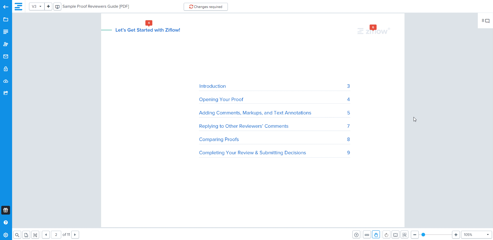Activate the hand pan tool
The height and width of the screenshot is (240, 493).
[x=376, y=235]
